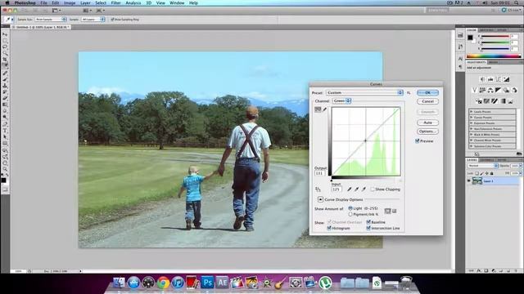Add a Levels adjustment from Adjustments panel
The width and height of the screenshot is (524, 294).
tap(490, 79)
